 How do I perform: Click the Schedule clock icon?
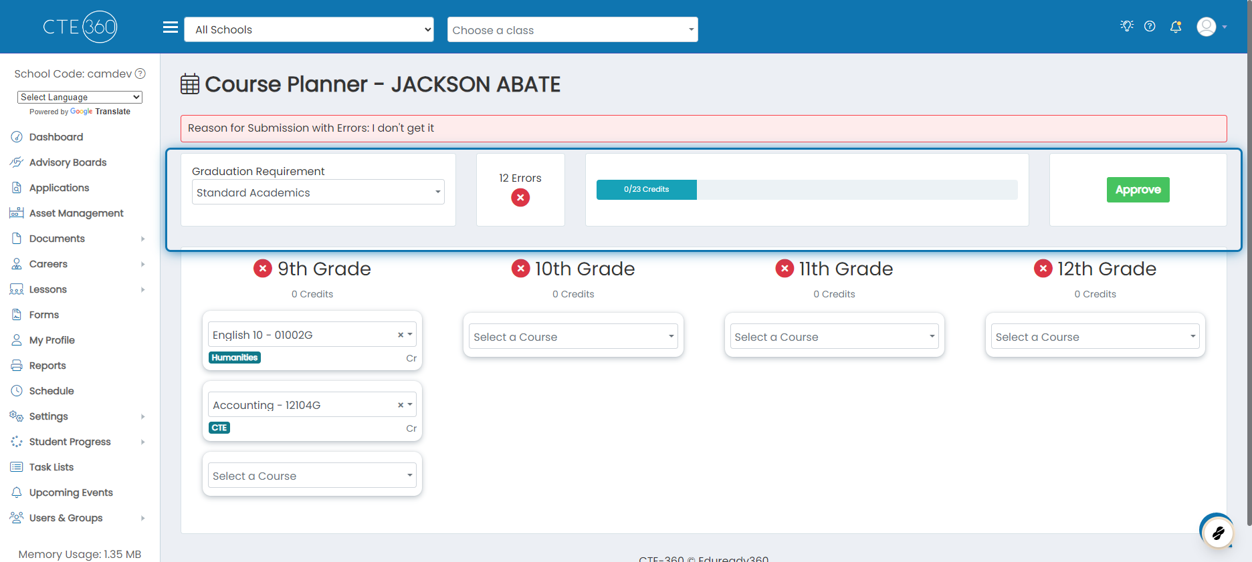tap(17, 391)
